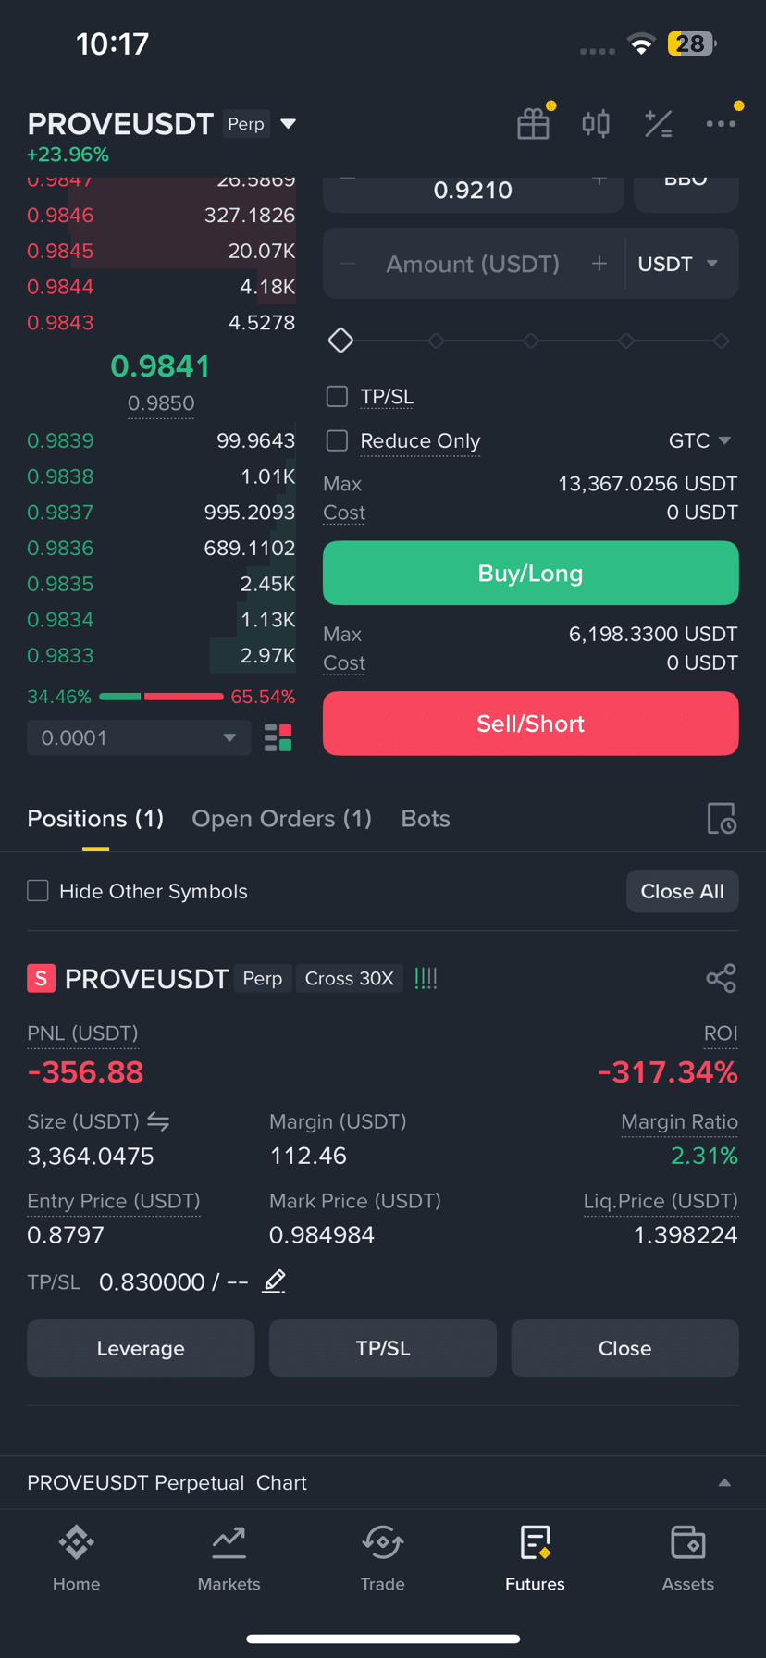Share the PROVEUSDT position
Viewport: 766px width, 1658px height.
pos(721,978)
